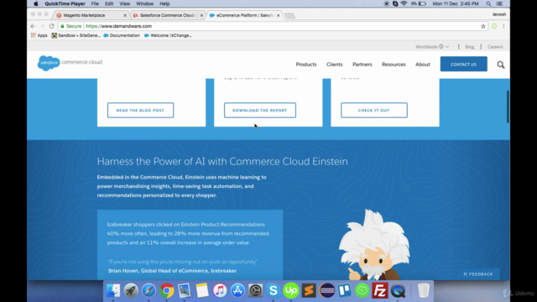Image resolution: width=537 pixels, height=302 pixels.
Task: Launch Launchpad rocket icon in dock
Action: [131, 290]
